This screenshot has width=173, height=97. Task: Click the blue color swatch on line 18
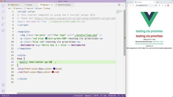click(54, 69)
